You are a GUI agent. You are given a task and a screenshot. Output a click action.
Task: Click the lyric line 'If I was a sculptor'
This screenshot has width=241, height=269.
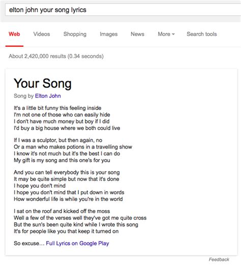tap(58, 140)
